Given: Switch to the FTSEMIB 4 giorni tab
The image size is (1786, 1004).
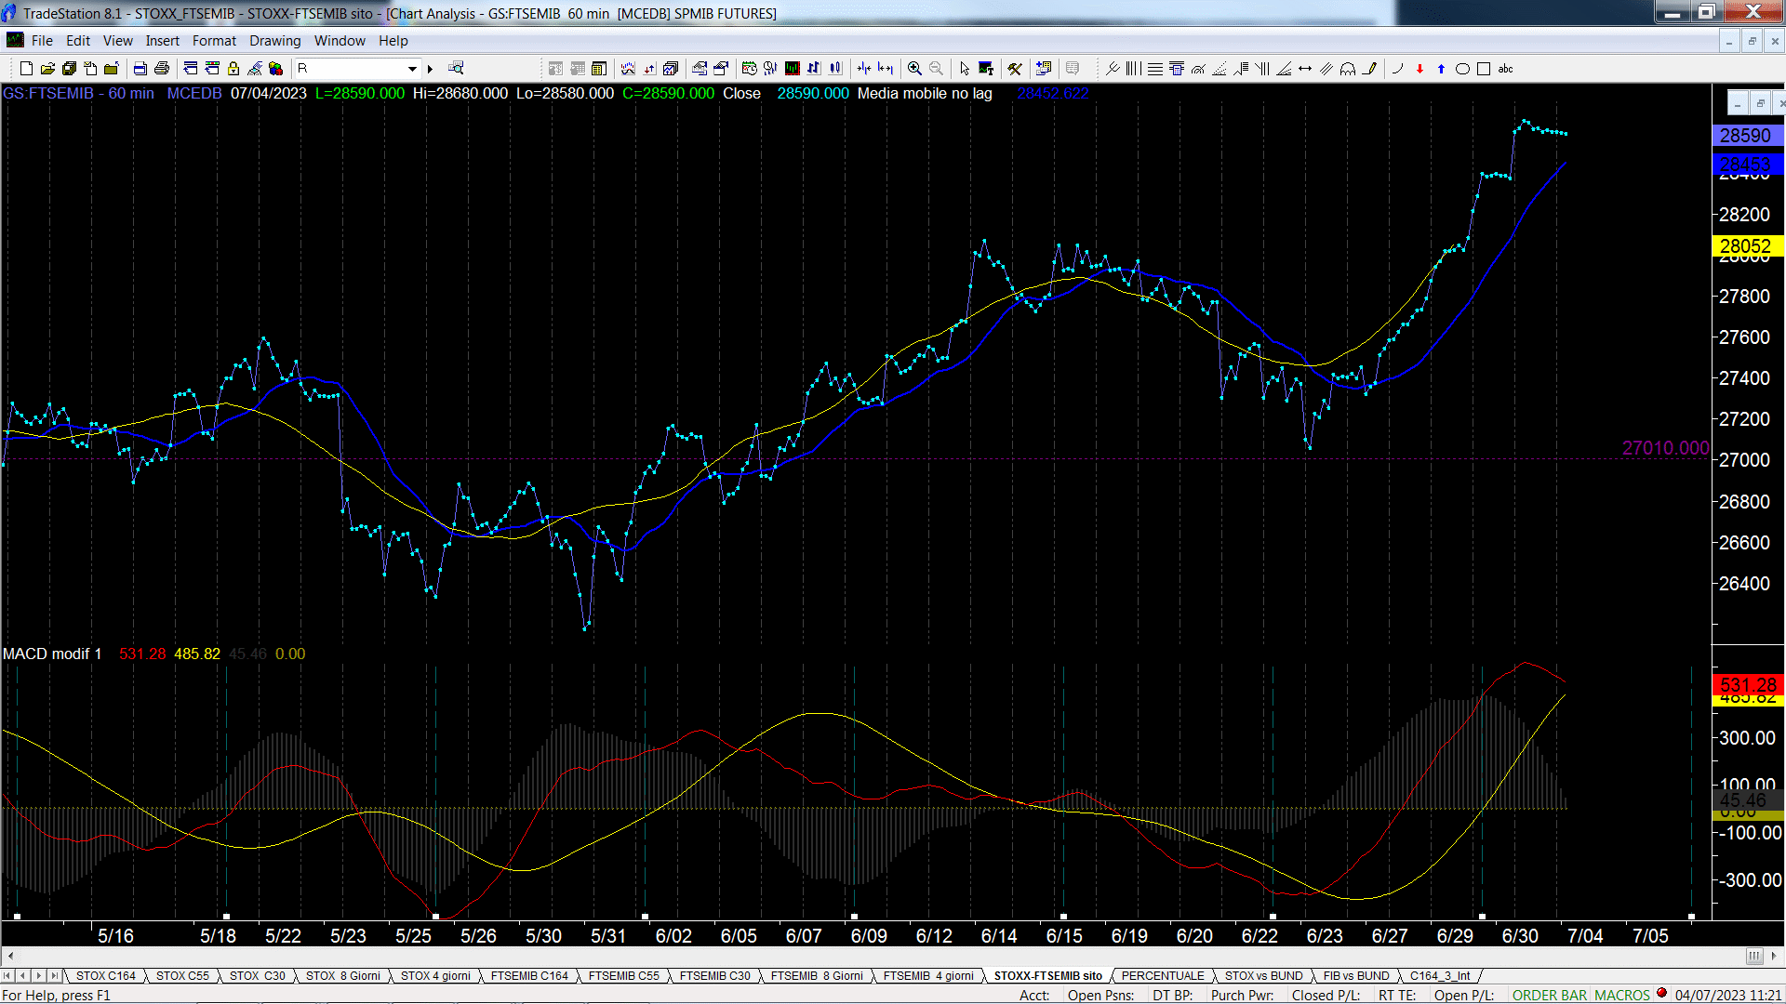Looking at the screenshot, I should click(928, 976).
